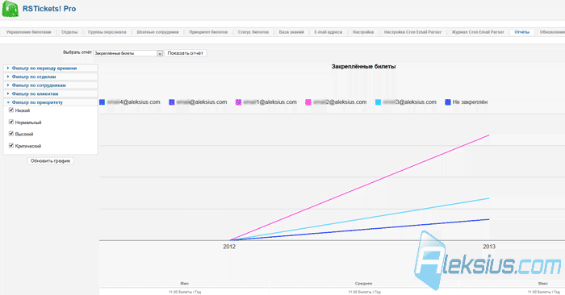
Task: Toggle the Низкий priority checkbox
Action: tap(11, 110)
